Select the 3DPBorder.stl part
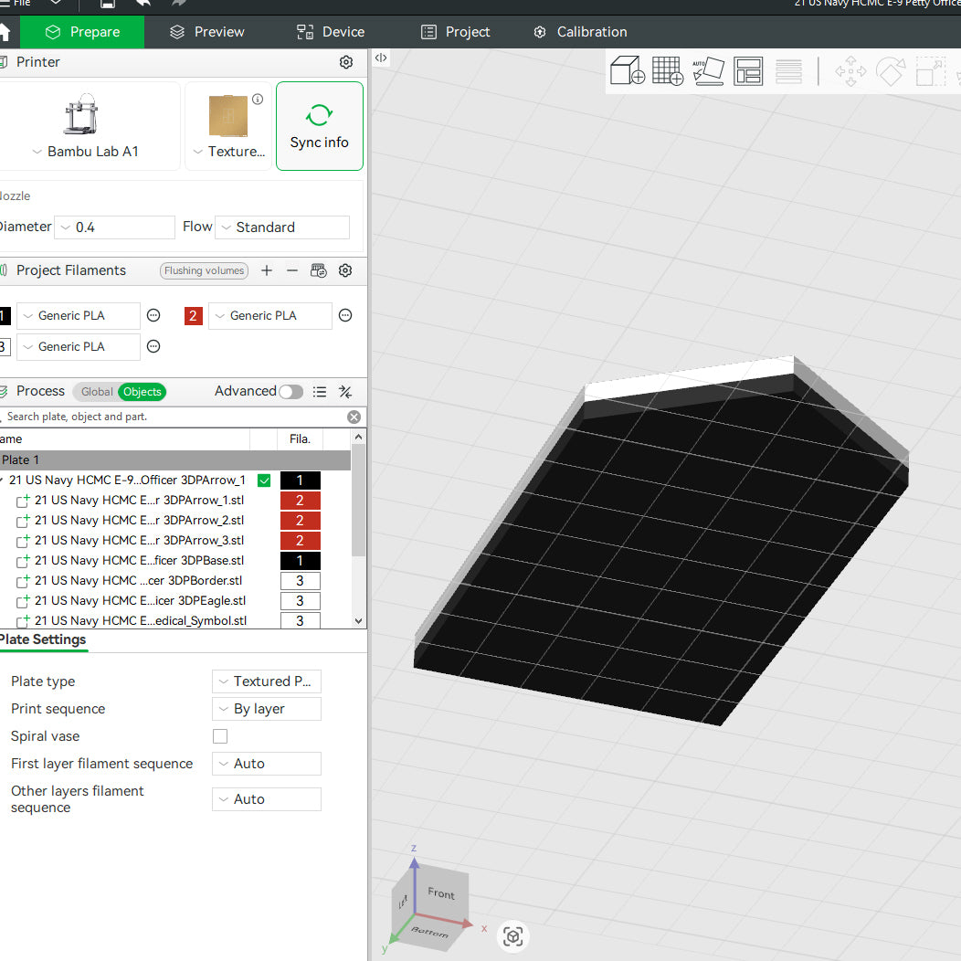 point(139,580)
